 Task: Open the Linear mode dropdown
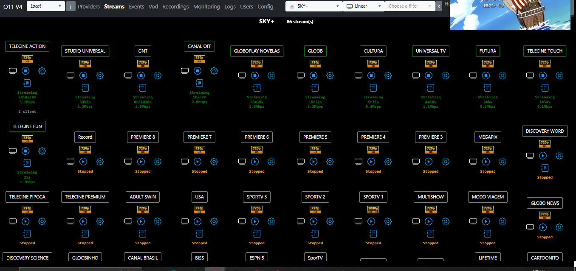(363, 6)
